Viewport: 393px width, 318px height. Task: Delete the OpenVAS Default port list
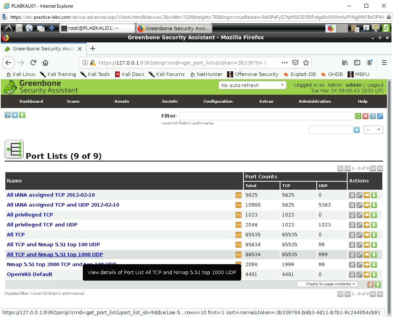tap(352, 274)
